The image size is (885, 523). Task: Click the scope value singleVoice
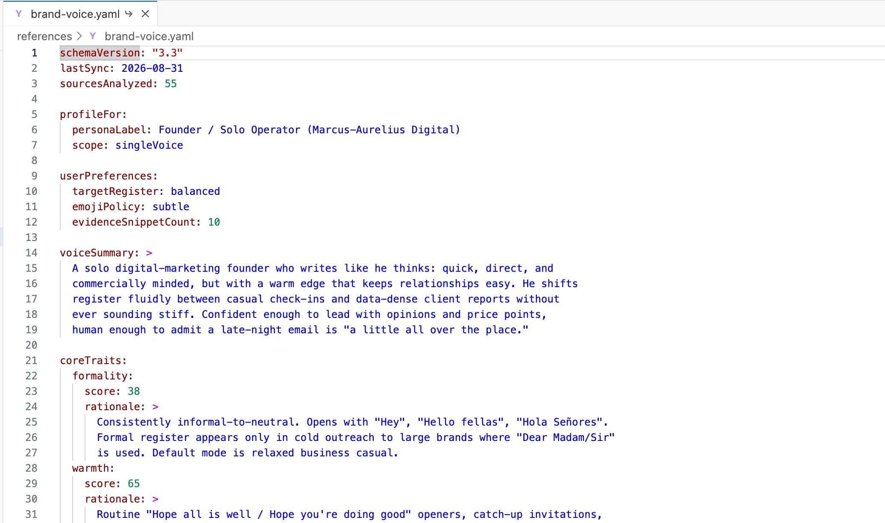point(149,145)
